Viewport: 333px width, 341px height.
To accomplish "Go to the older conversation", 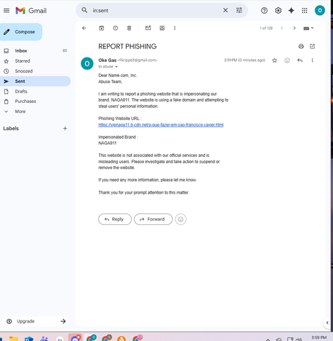I will point(294,28).
